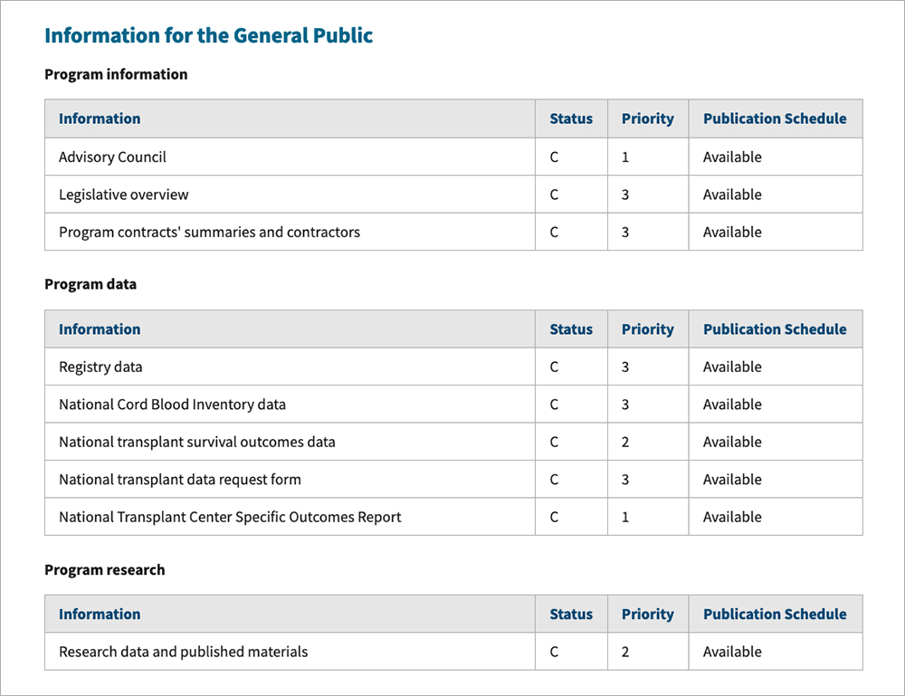
Task: Click National transplant survival outcomes data
Action: click(196, 443)
